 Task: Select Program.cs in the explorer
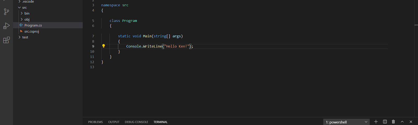(48, 25)
